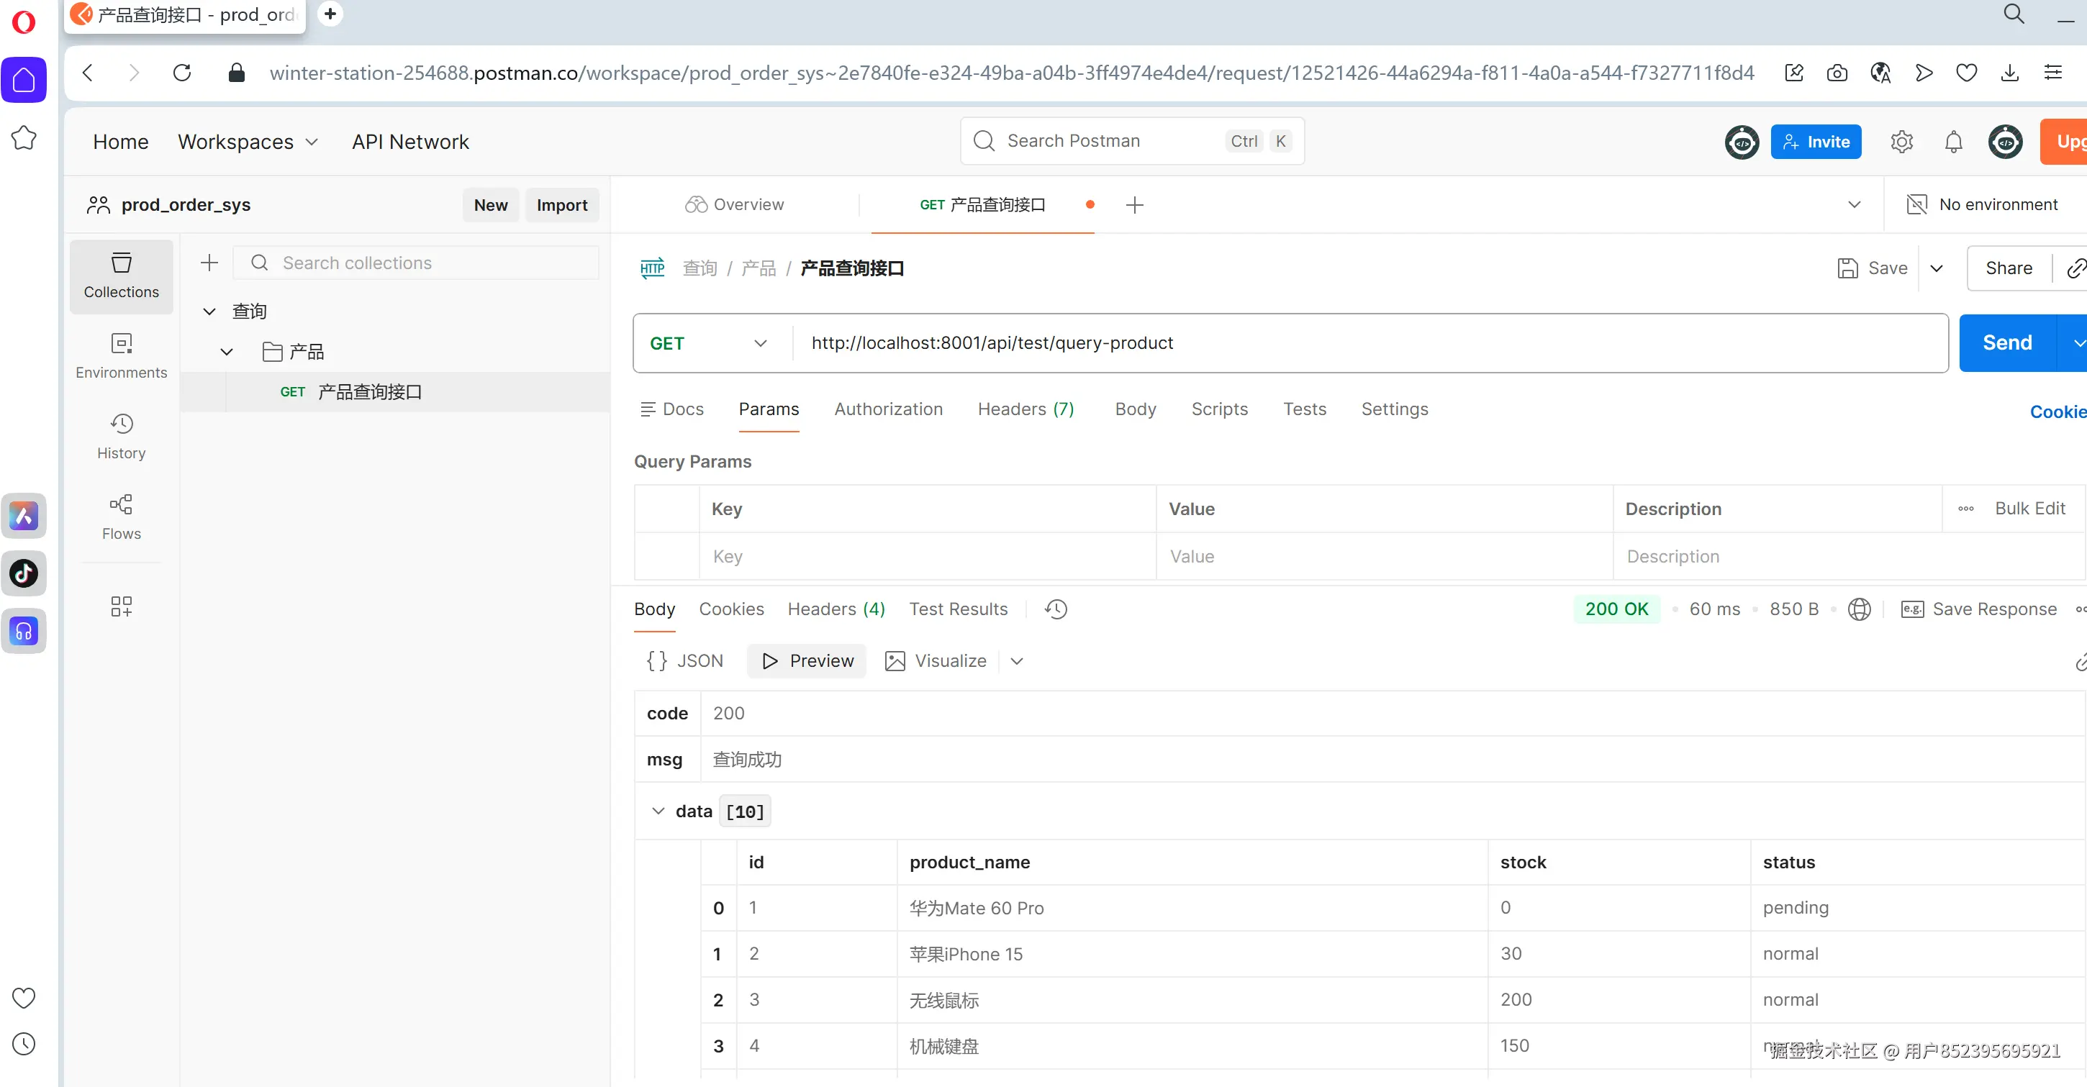This screenshot has height=1087, width=2087.
Task: Select the Preview response view
Action: 807,660
